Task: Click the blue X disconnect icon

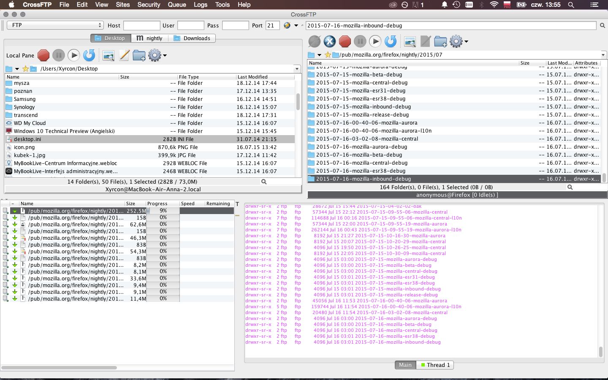Action: [x=330, y=41]
